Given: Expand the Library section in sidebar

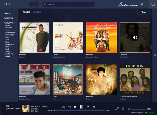Looking at the screenshot, I should pyautogui.click(x=7, y=13).
